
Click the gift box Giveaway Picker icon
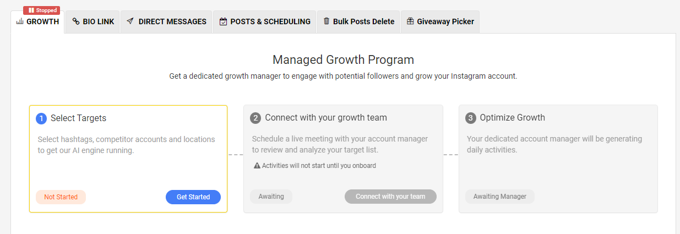[x=410, y=21]
